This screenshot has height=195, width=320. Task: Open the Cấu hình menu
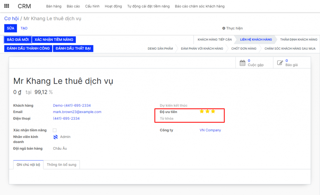[x=92, y=6]
